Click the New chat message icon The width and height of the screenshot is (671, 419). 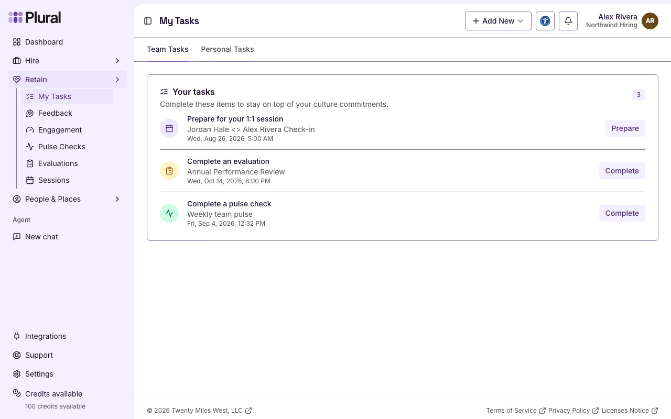click(x=17, y=237)
